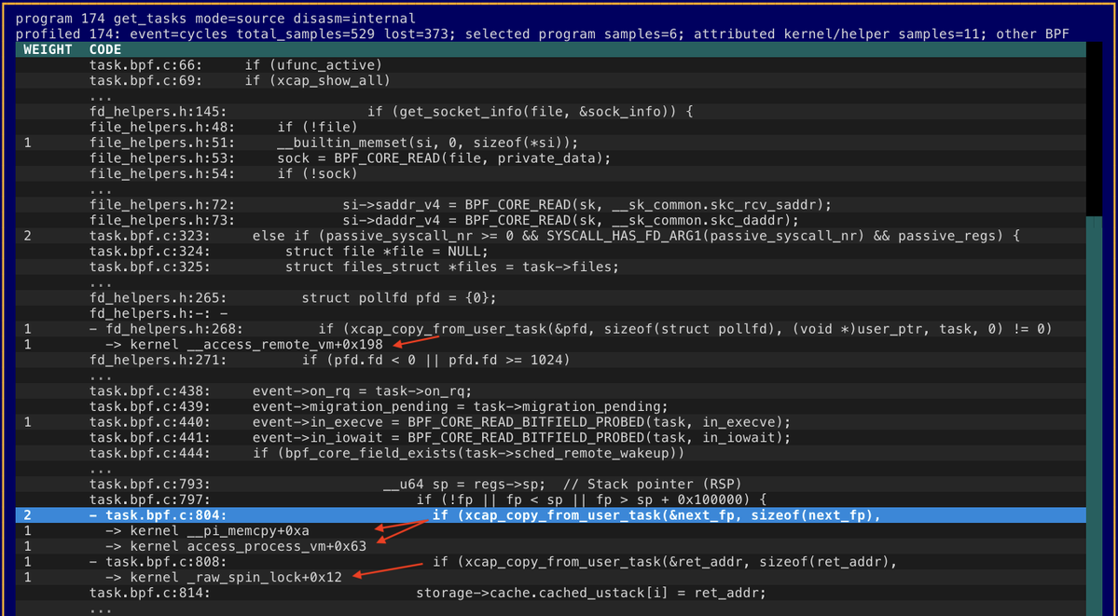1118x616 pixels.
Task: Select line task.bpf.c:440 in_execve
Action: tap(550, 422)
